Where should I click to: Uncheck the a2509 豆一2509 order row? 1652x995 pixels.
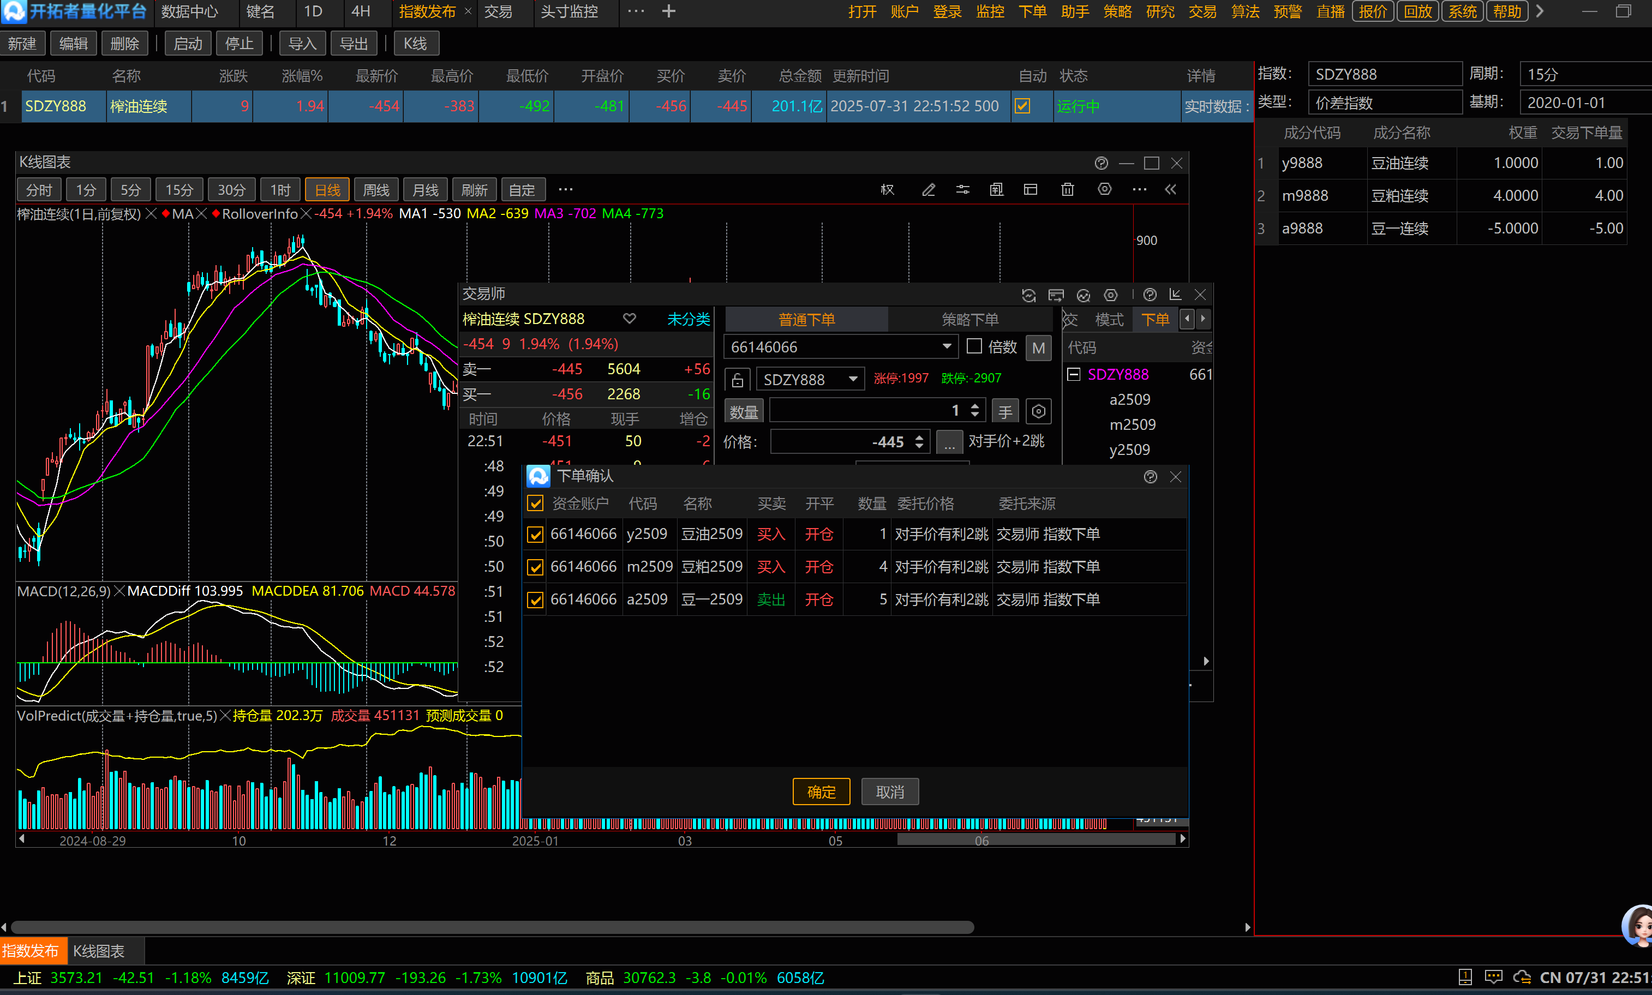click(x=535, y=600)
